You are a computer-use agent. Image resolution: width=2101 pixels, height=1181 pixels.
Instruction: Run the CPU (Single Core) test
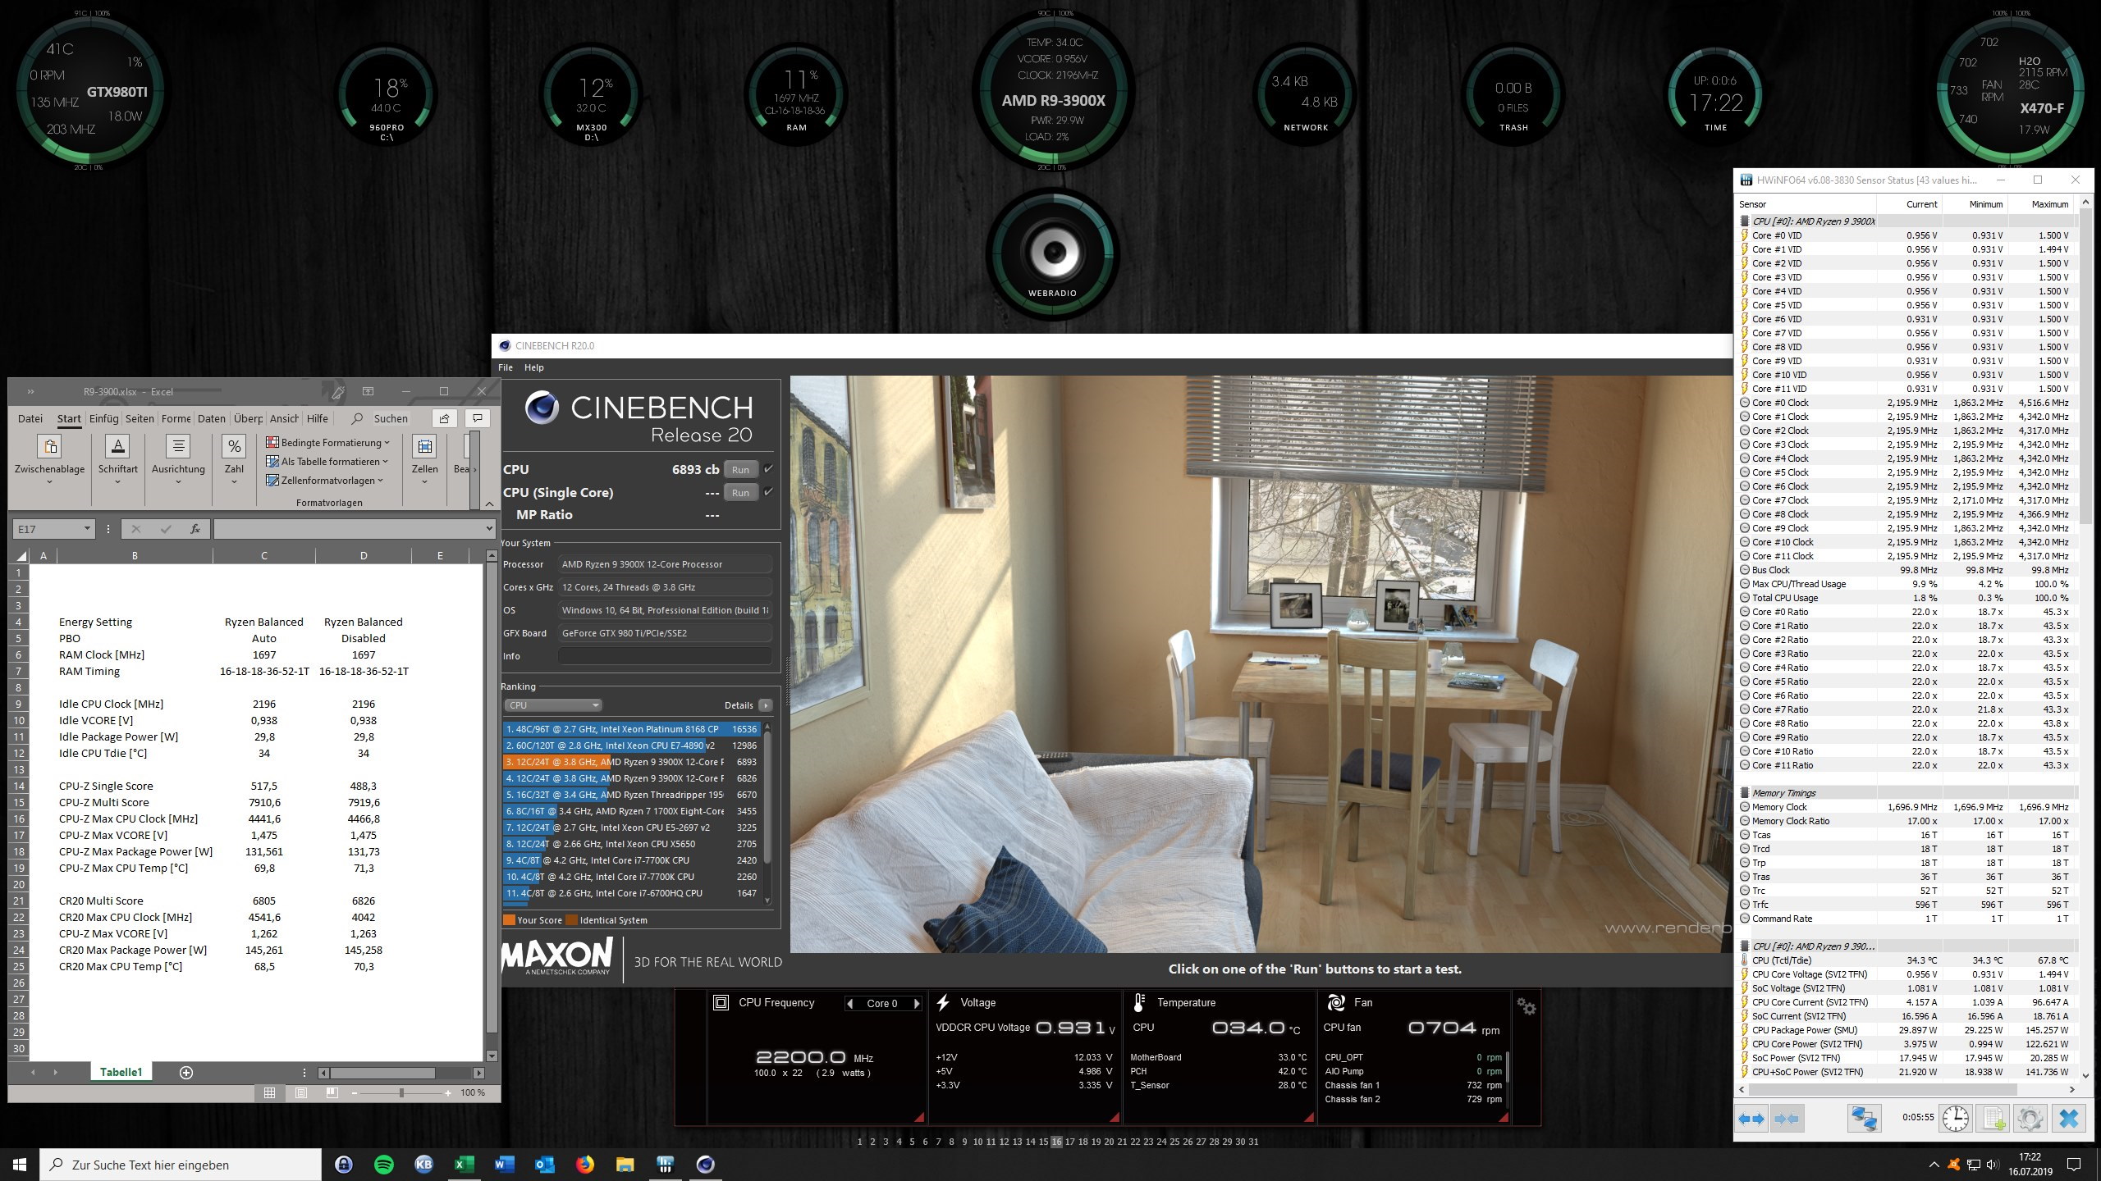[739, 492]
